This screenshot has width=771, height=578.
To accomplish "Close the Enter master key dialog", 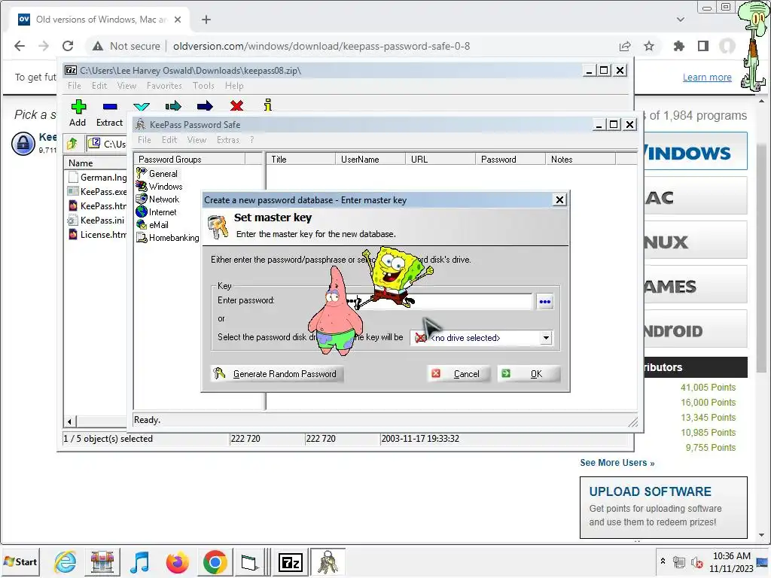I will pyautogui.click(x=559, y=199).
